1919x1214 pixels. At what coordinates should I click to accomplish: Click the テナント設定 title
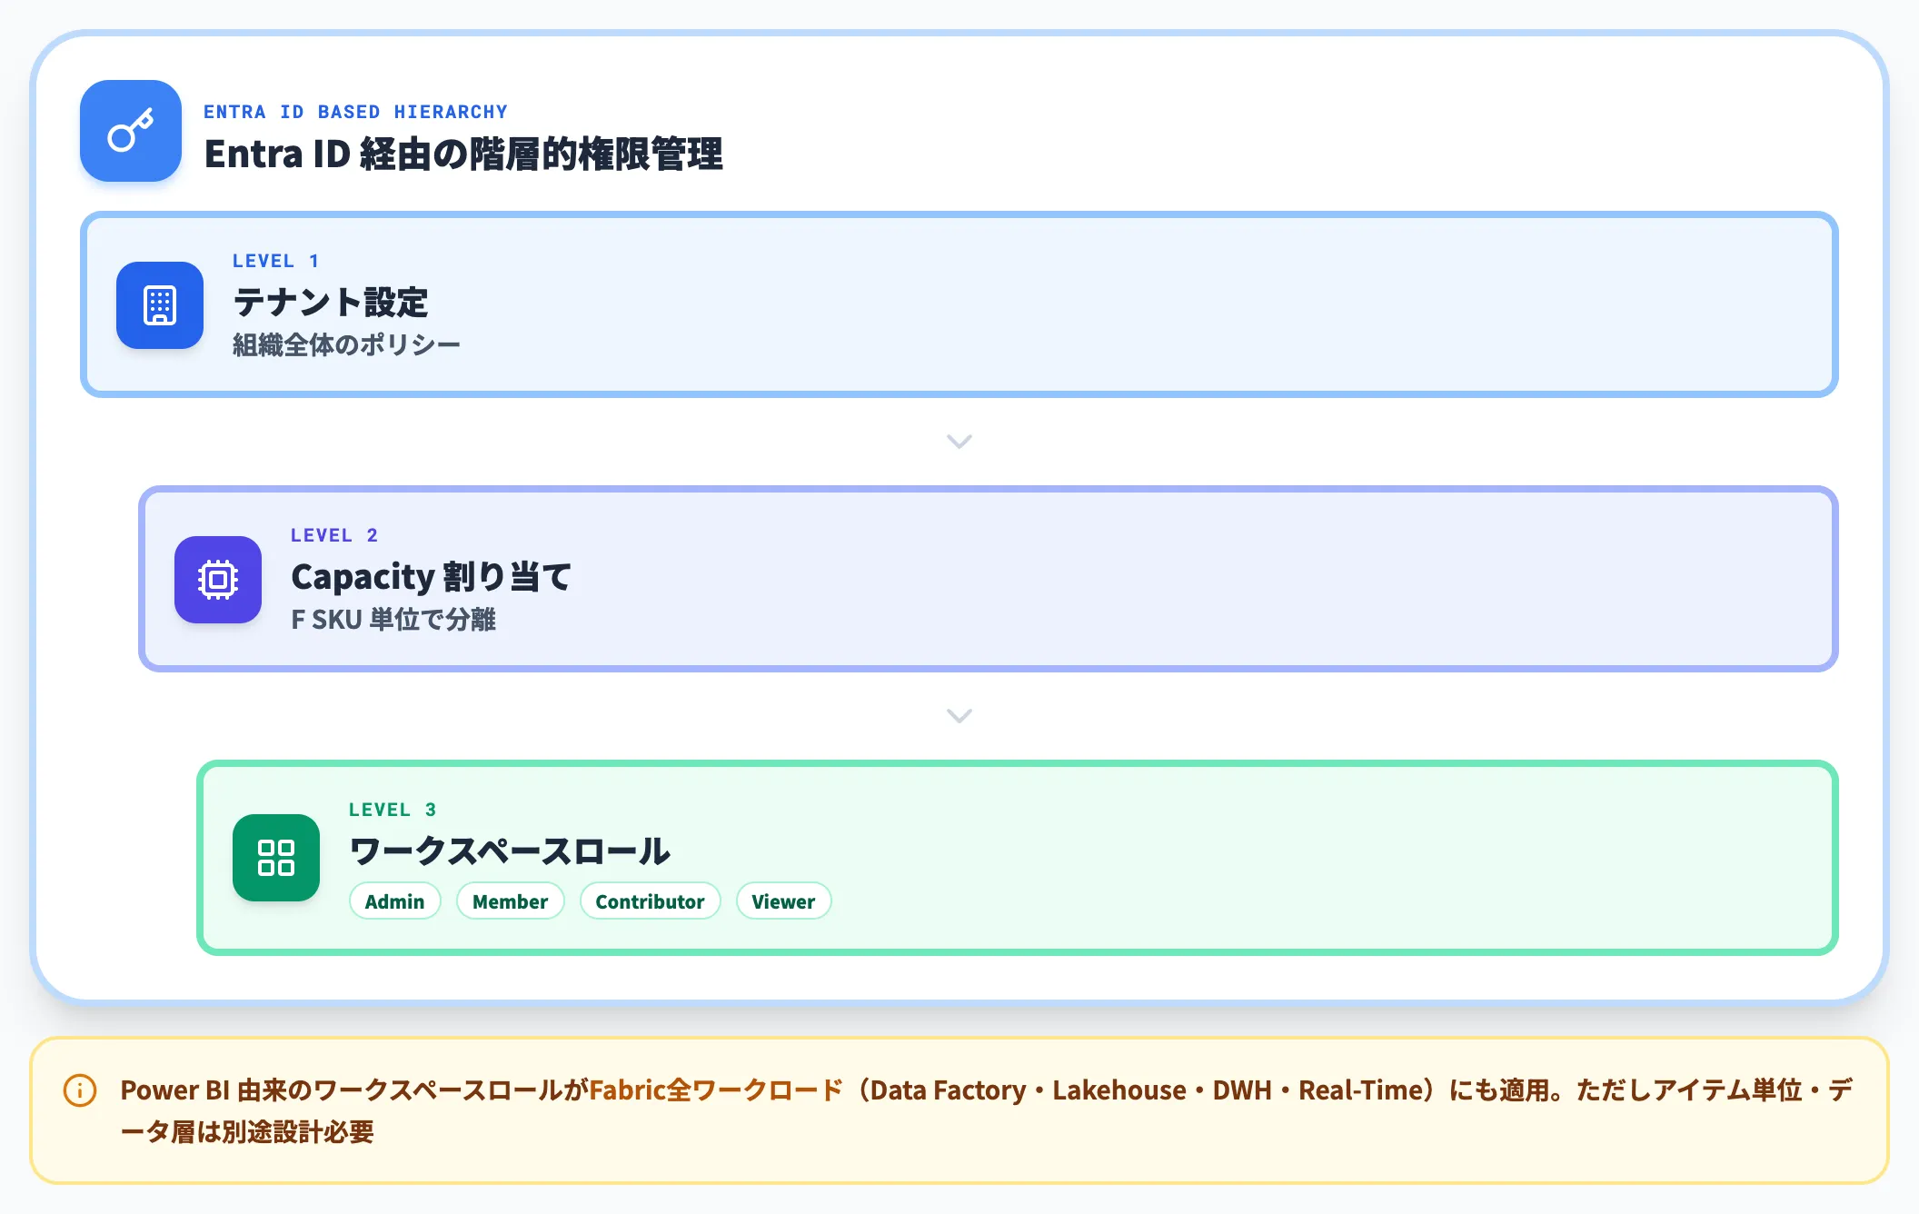(330, 302)
